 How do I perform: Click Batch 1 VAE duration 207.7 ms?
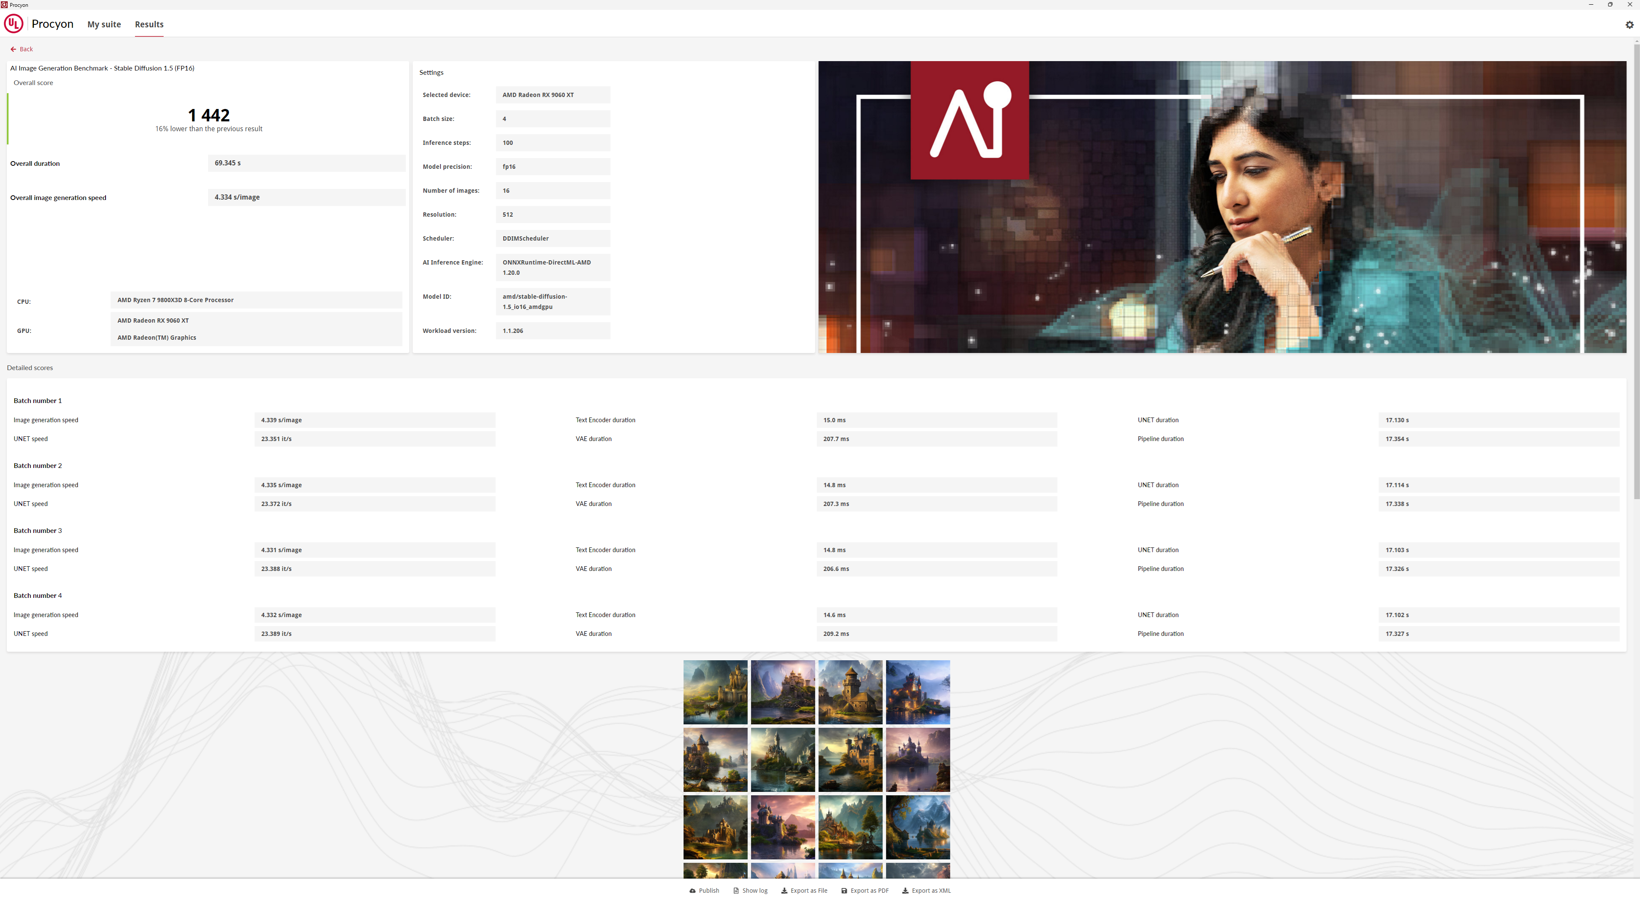coord(936,439)
